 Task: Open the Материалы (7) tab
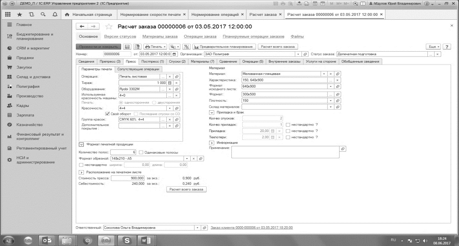tap(202, 61)
